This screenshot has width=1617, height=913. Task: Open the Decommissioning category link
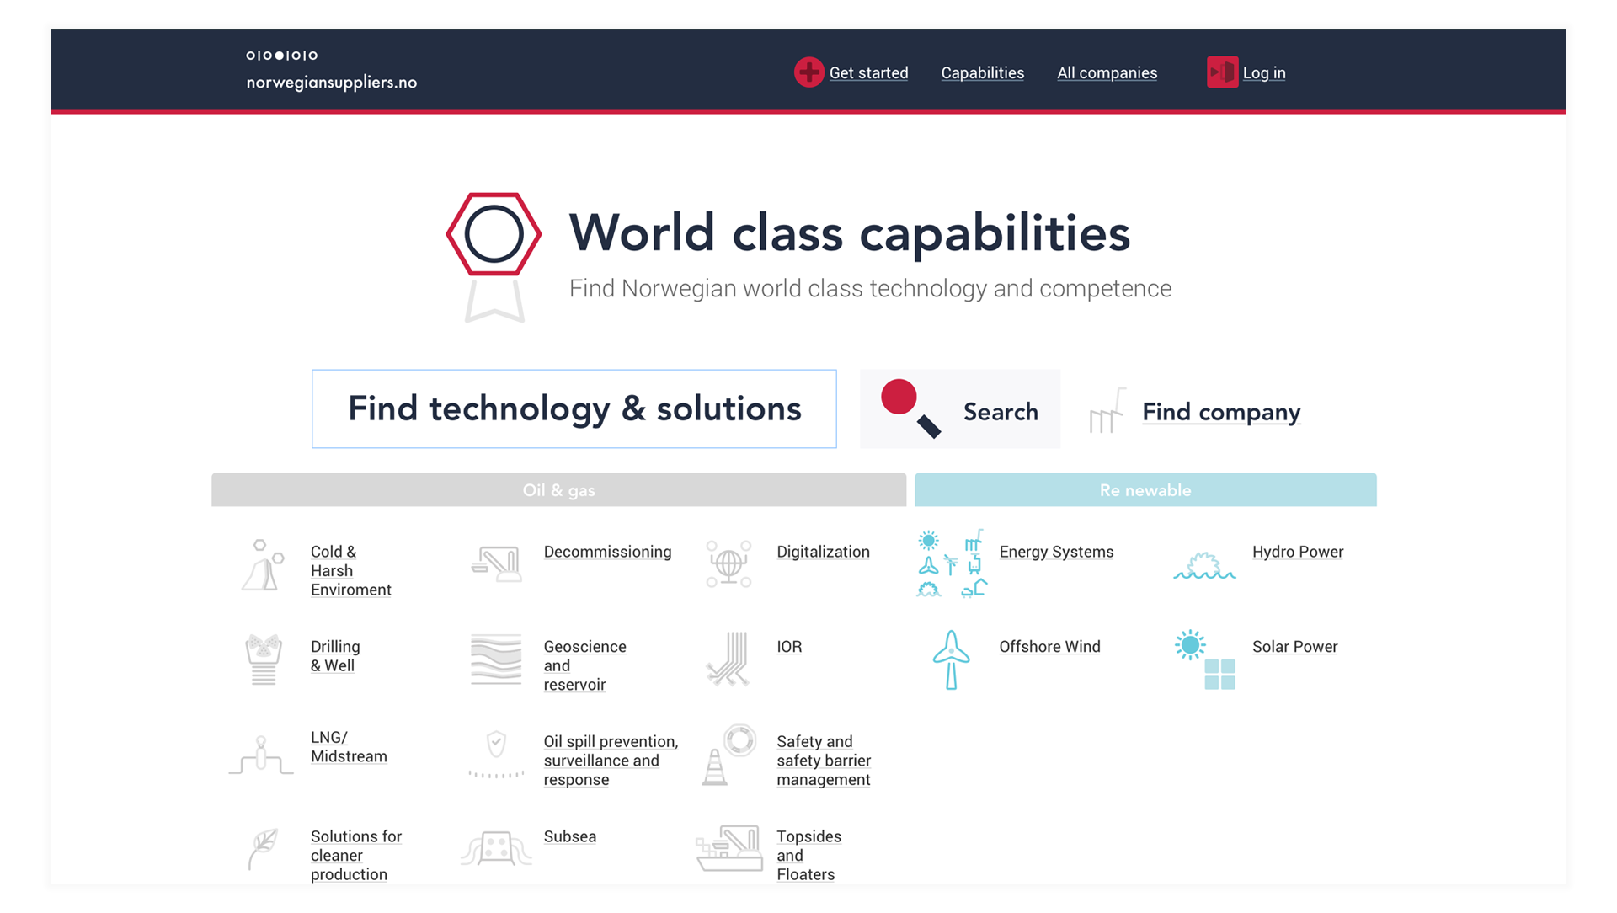tap(607, 552)
